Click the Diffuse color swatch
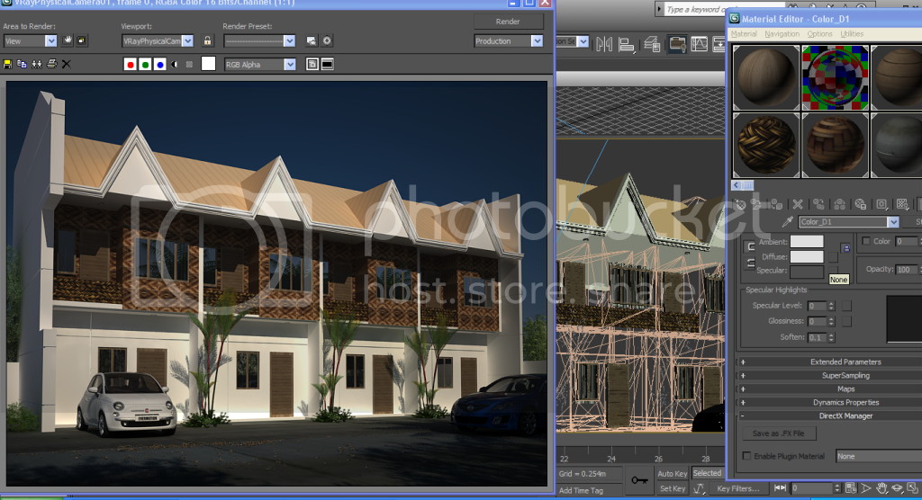 (807, 256)
